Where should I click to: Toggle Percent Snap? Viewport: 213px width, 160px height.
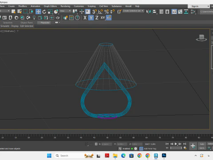coord(106,12)
